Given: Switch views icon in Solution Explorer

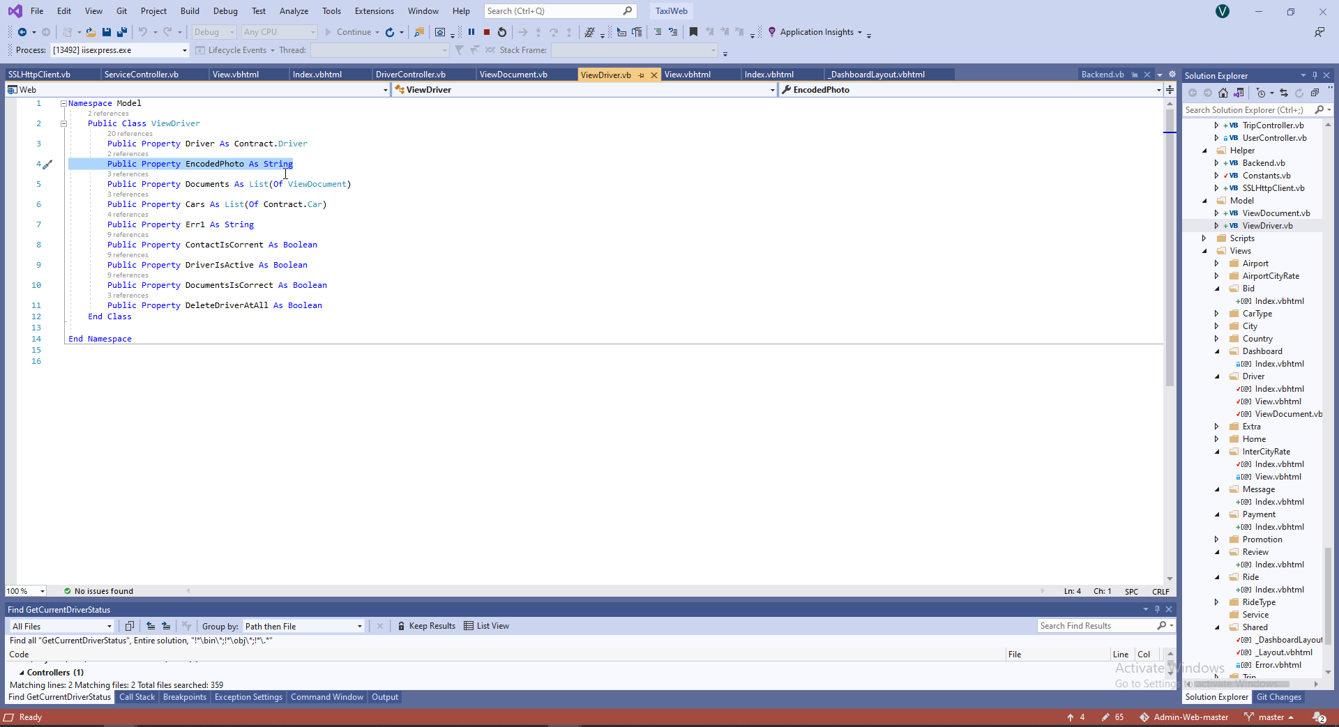Looking at the screenshot, I should tap(1239, 93).
